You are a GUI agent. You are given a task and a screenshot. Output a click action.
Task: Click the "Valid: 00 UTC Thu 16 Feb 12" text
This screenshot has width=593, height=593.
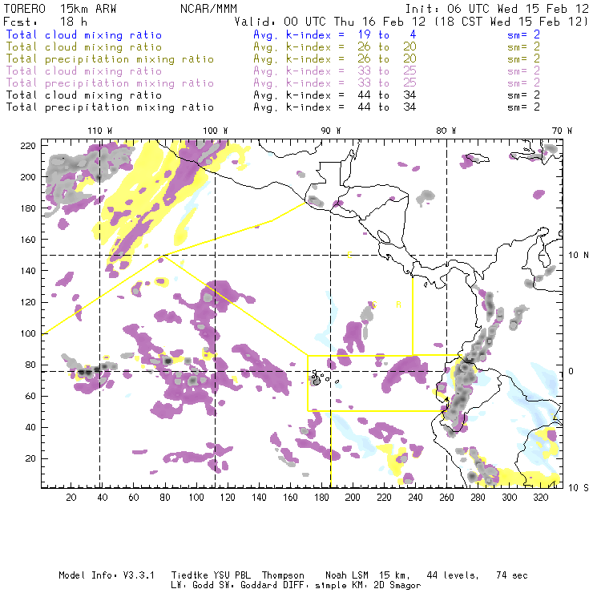coord(330,22)
